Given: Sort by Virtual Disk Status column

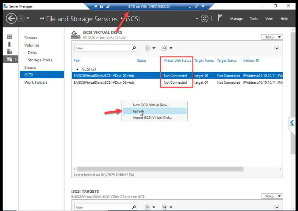Looking at the screenshot, I should pos(177,61).
